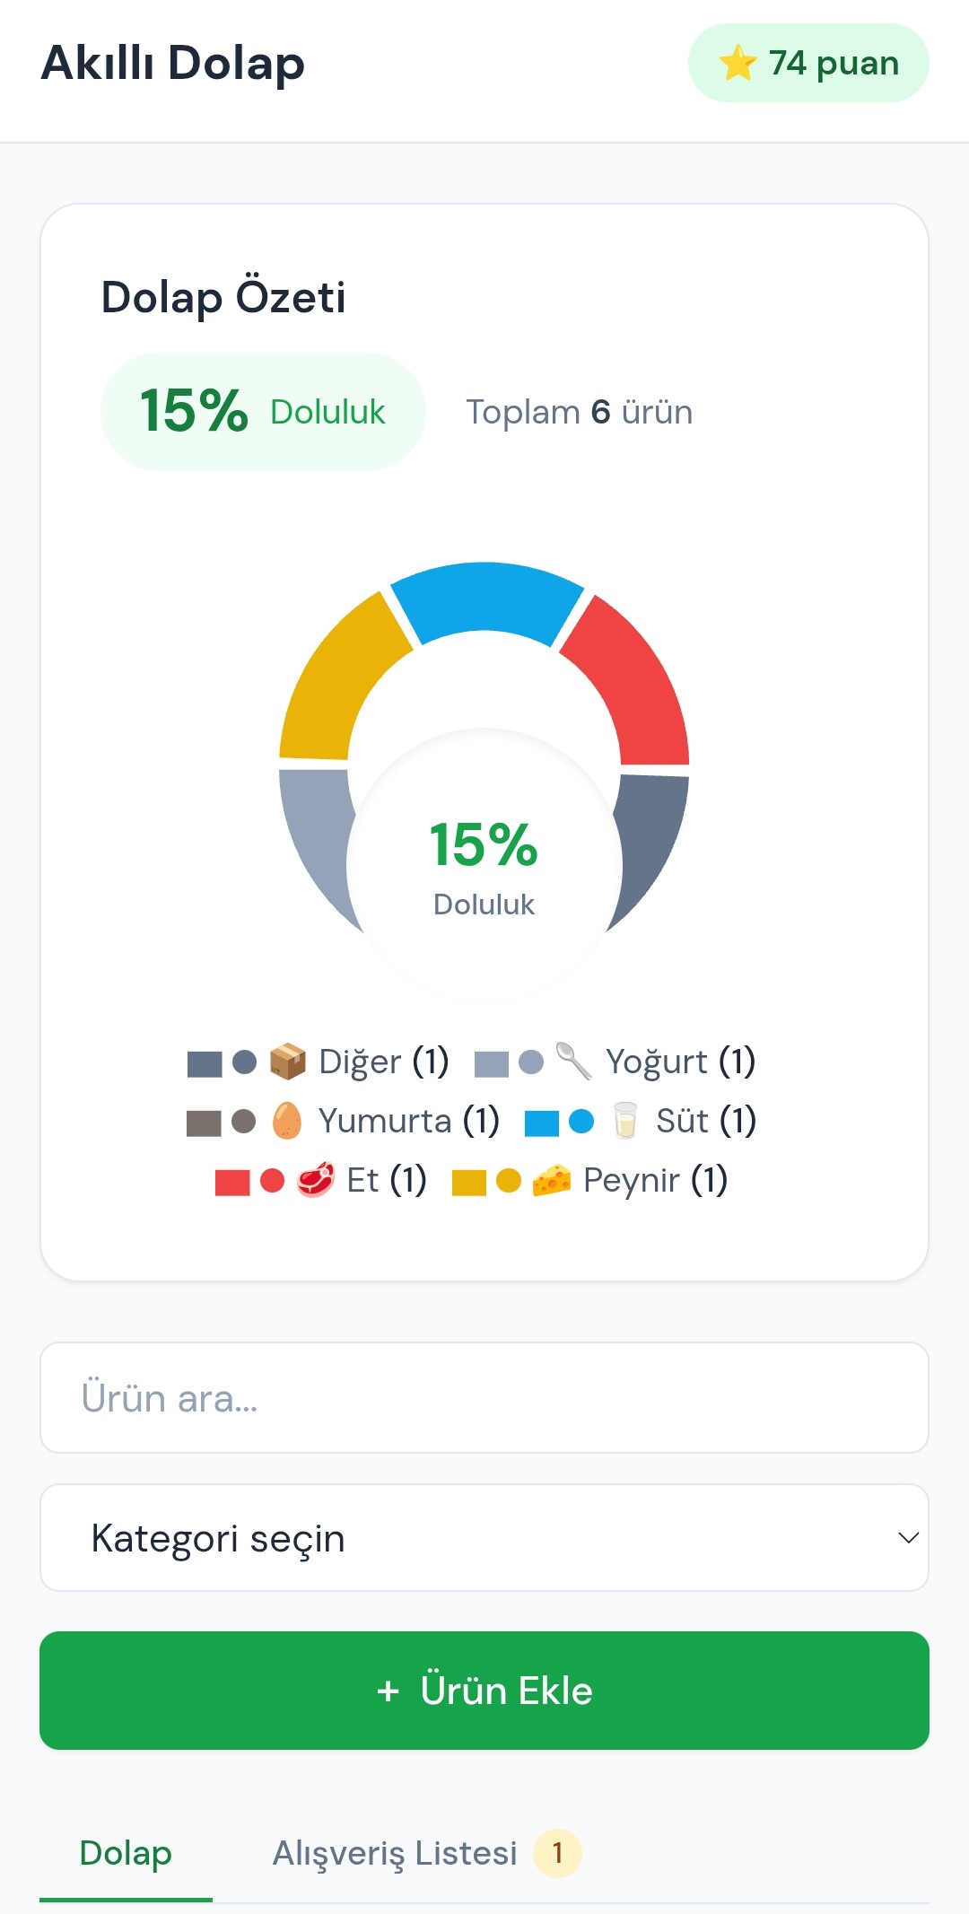Toggle the Et legend entry in chart
The image size is (969, 1914).
click(x=321, y=1180)
